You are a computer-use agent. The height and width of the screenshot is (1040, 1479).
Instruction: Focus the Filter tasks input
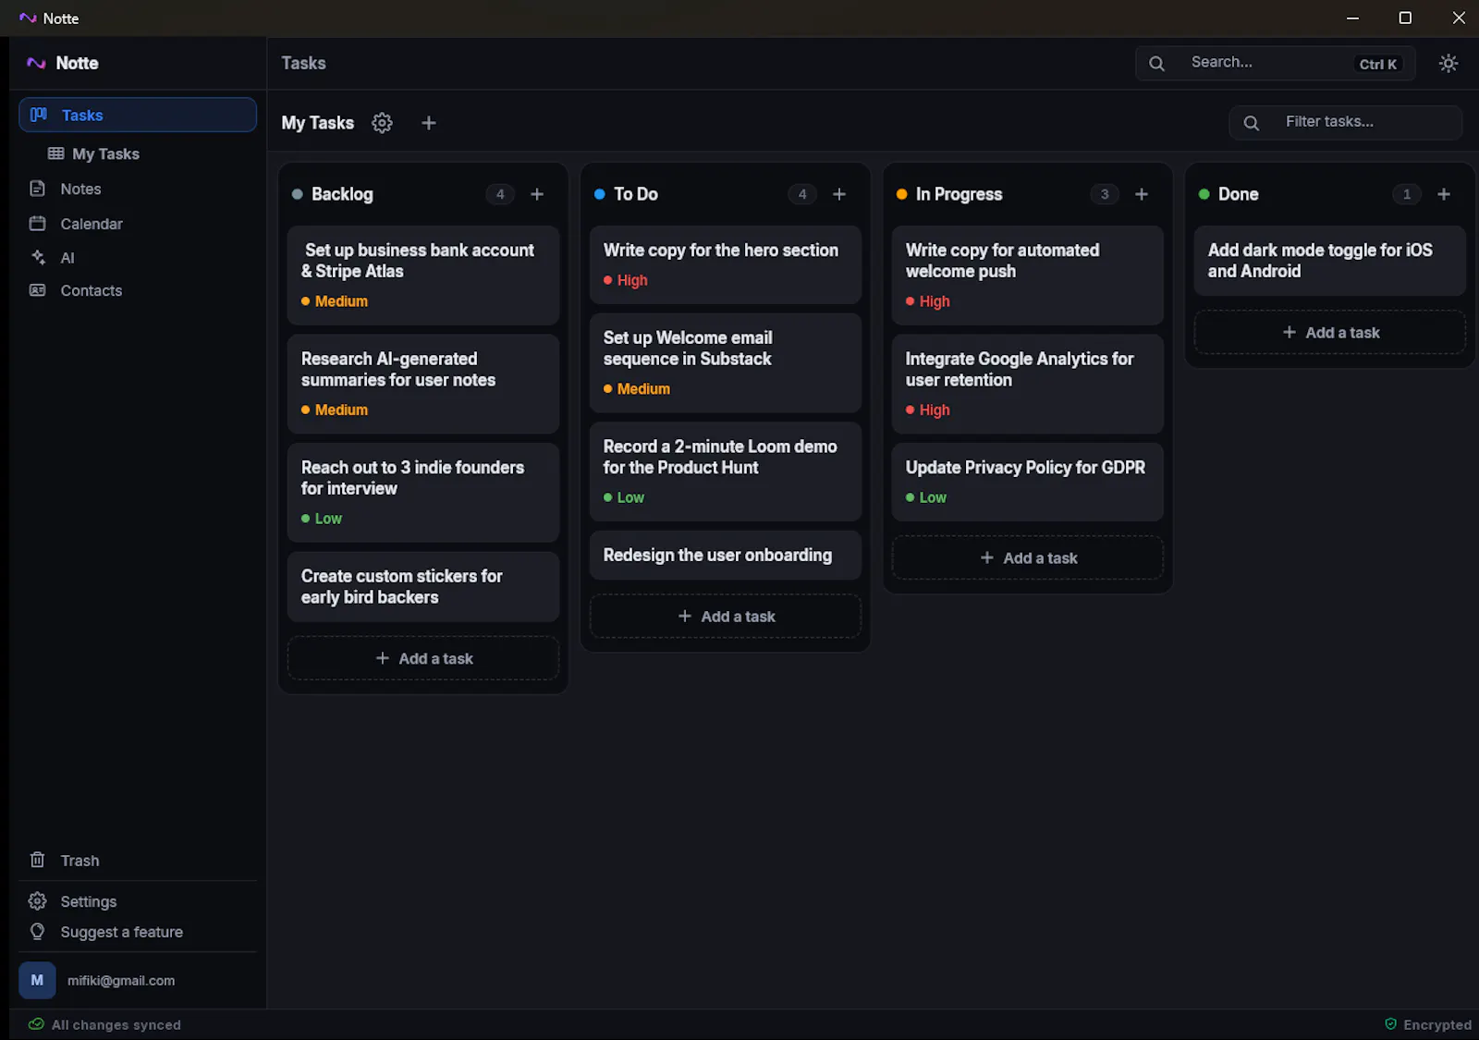pos(1346,122)
